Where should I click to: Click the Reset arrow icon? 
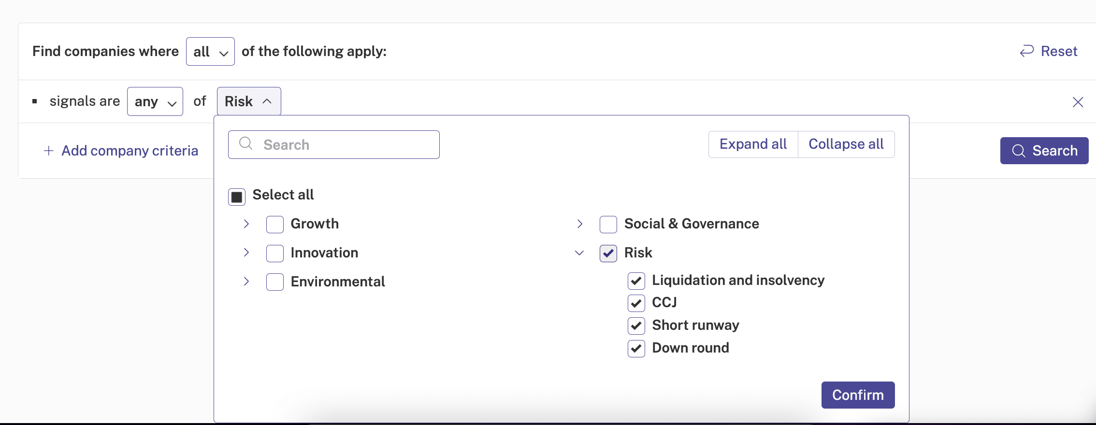point(1026,51)
